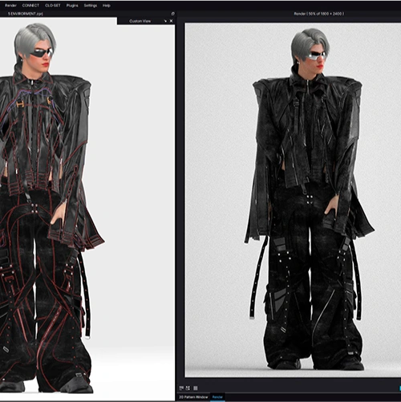The height and width of the screenshot is (402, 401).
Task: Click the grid icon below render image
Action: 196,388
